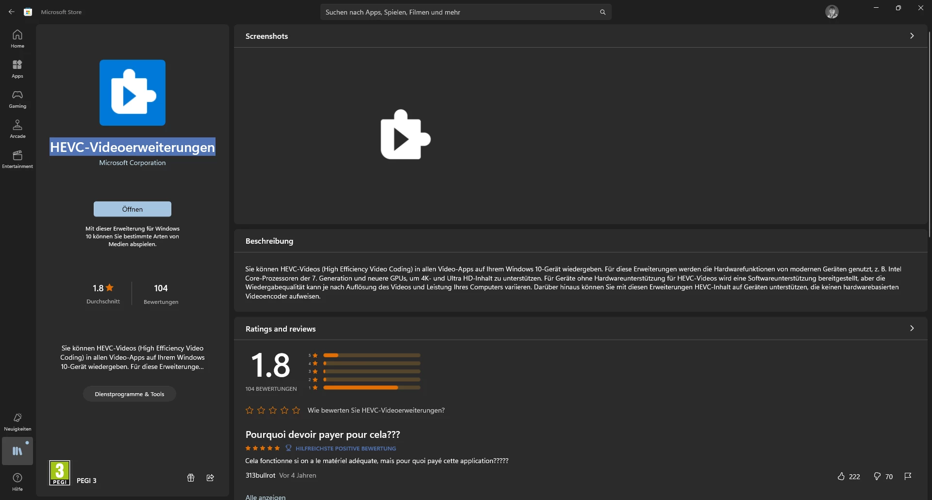The image size is (932, 500).
Task: Click the 1.8 Durchschnitt rating
Action: pos(103,294)
